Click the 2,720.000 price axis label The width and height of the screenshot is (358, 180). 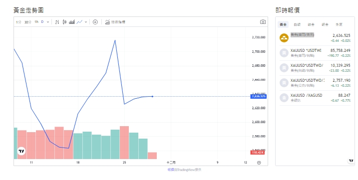[259, 37]
